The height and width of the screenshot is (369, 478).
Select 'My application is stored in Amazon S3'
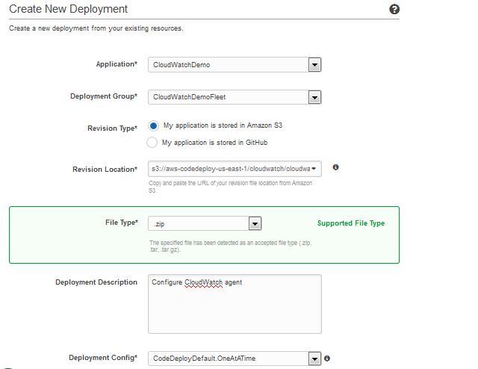click(x=153, y=125)
